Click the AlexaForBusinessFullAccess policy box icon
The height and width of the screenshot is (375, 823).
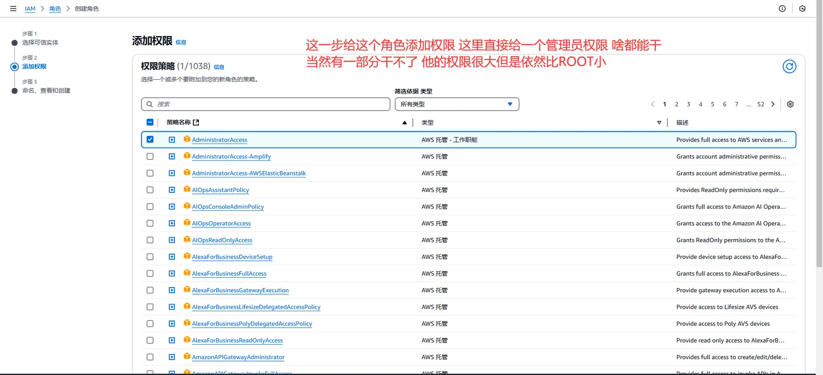(x=187, y=273)
